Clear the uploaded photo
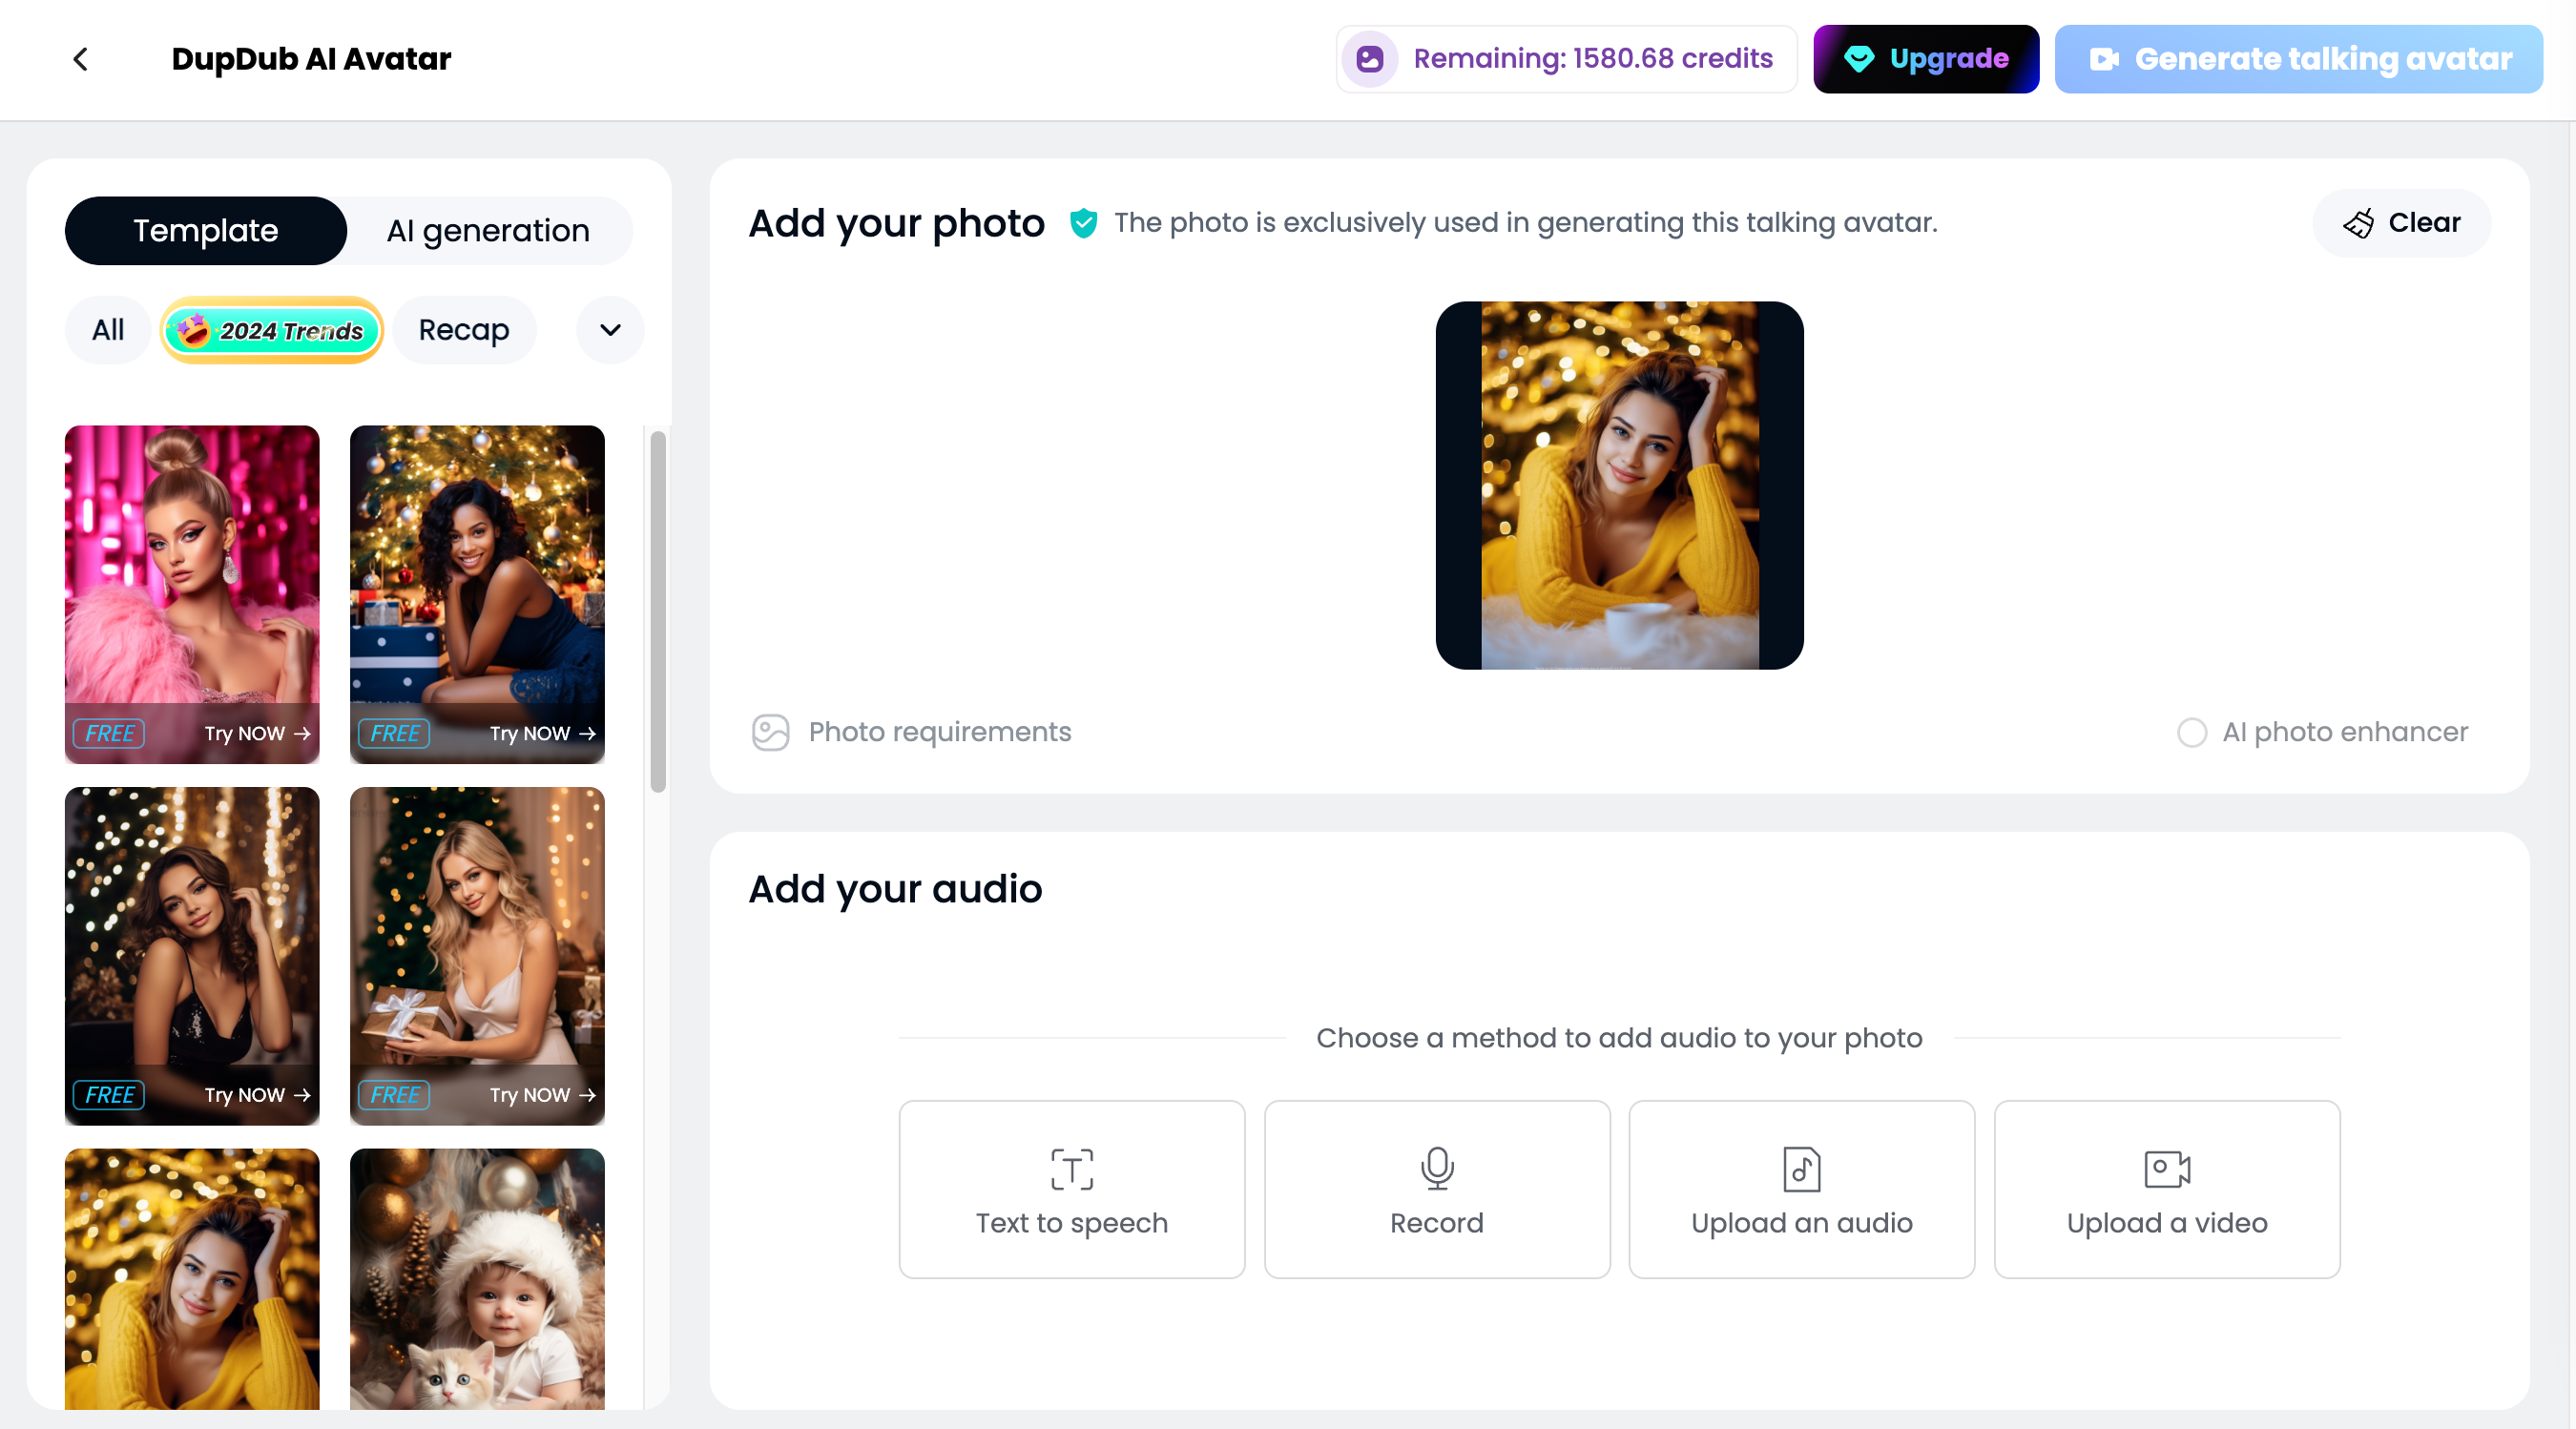Screen dimensions: 2576x1429 [x=2402, y=223]
